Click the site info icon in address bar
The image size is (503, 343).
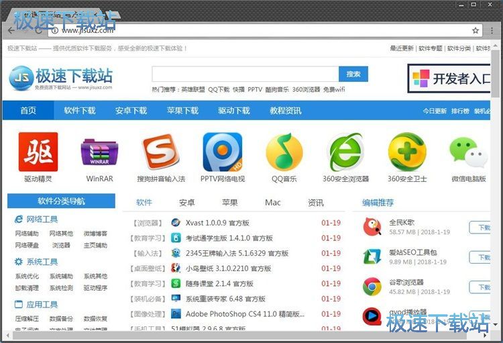coord(55,30)
